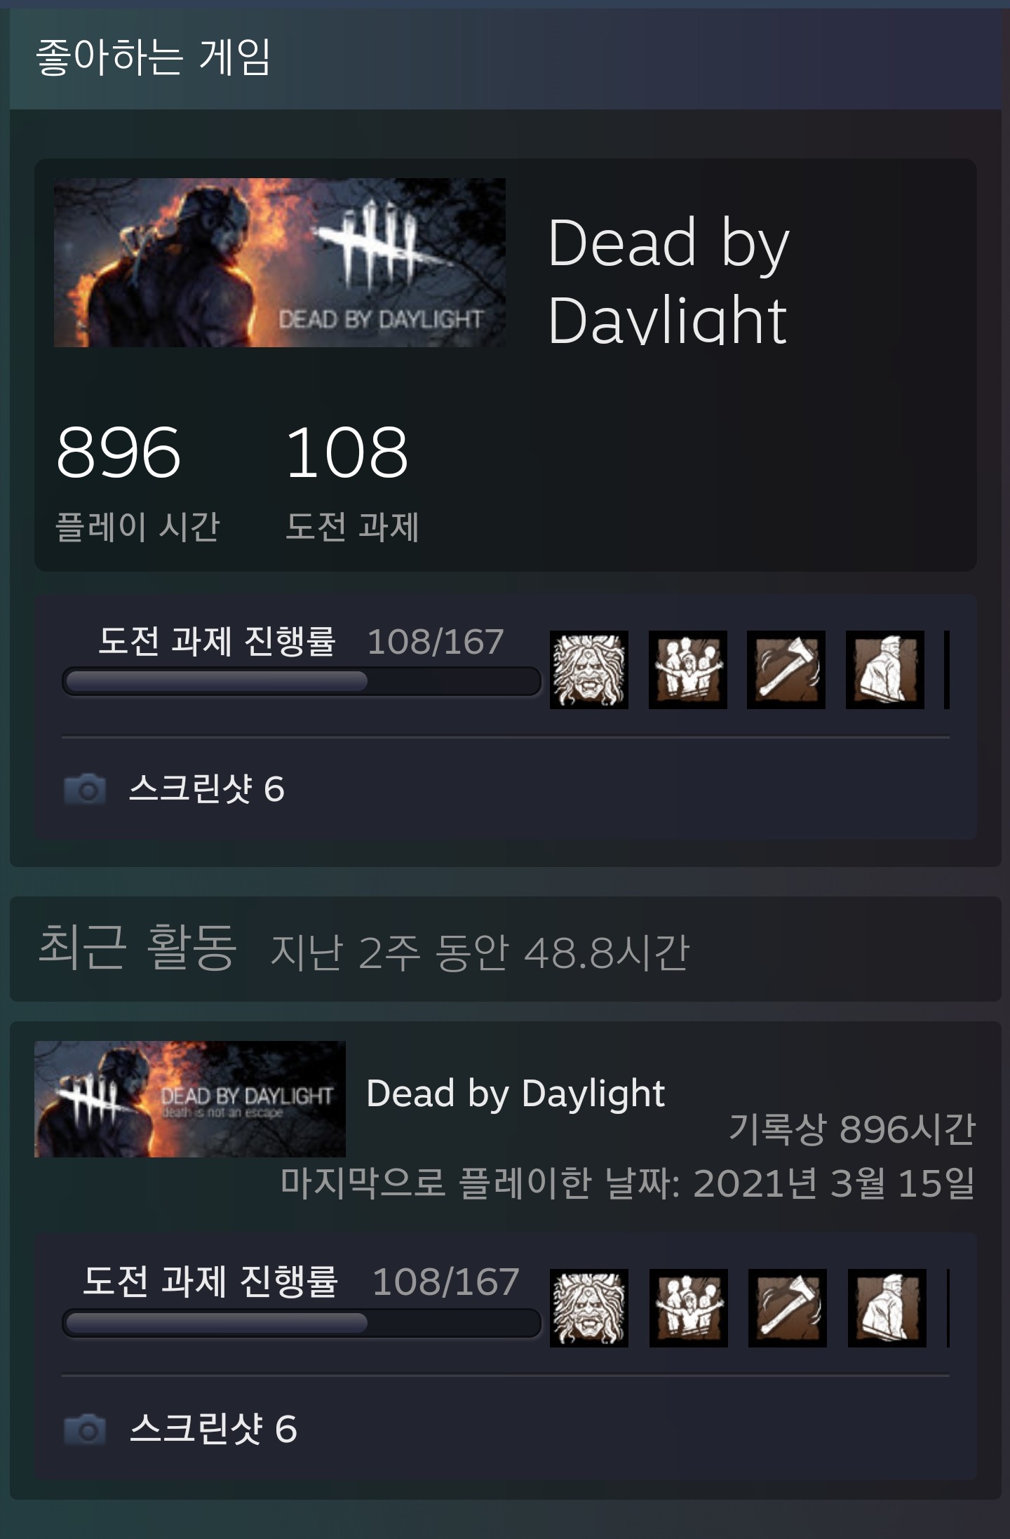
Task: Click the survivors group achievement icon in recent activity
Action: click(x=689, y=1308)
